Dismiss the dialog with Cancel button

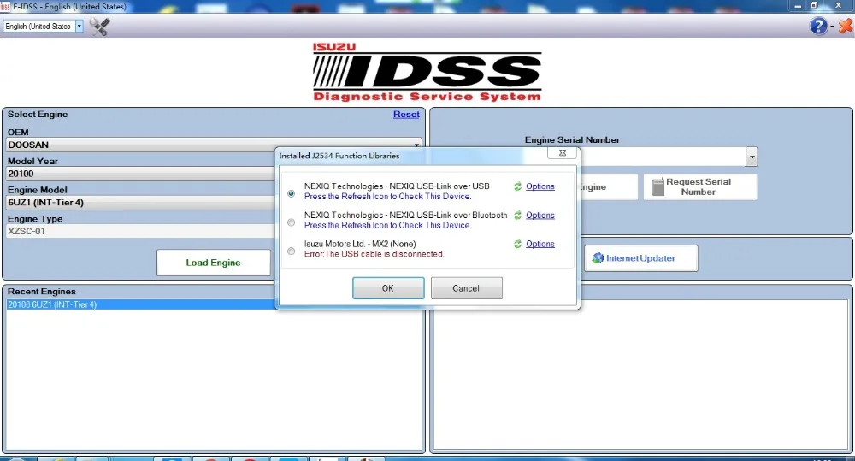click(x=466, y=288)
